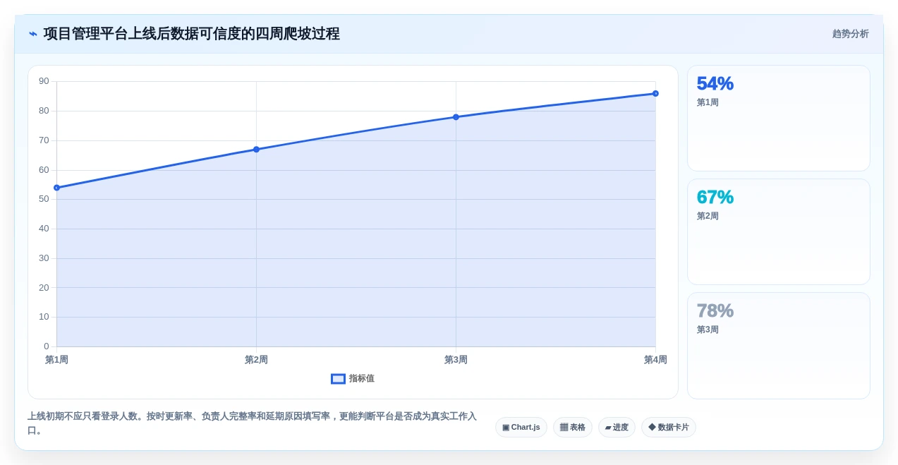The width and height of the screenshot is (898, 465).
Task: Click the 第2周 x-axis label
Action: pyautogui.click(x=256, y=360)
